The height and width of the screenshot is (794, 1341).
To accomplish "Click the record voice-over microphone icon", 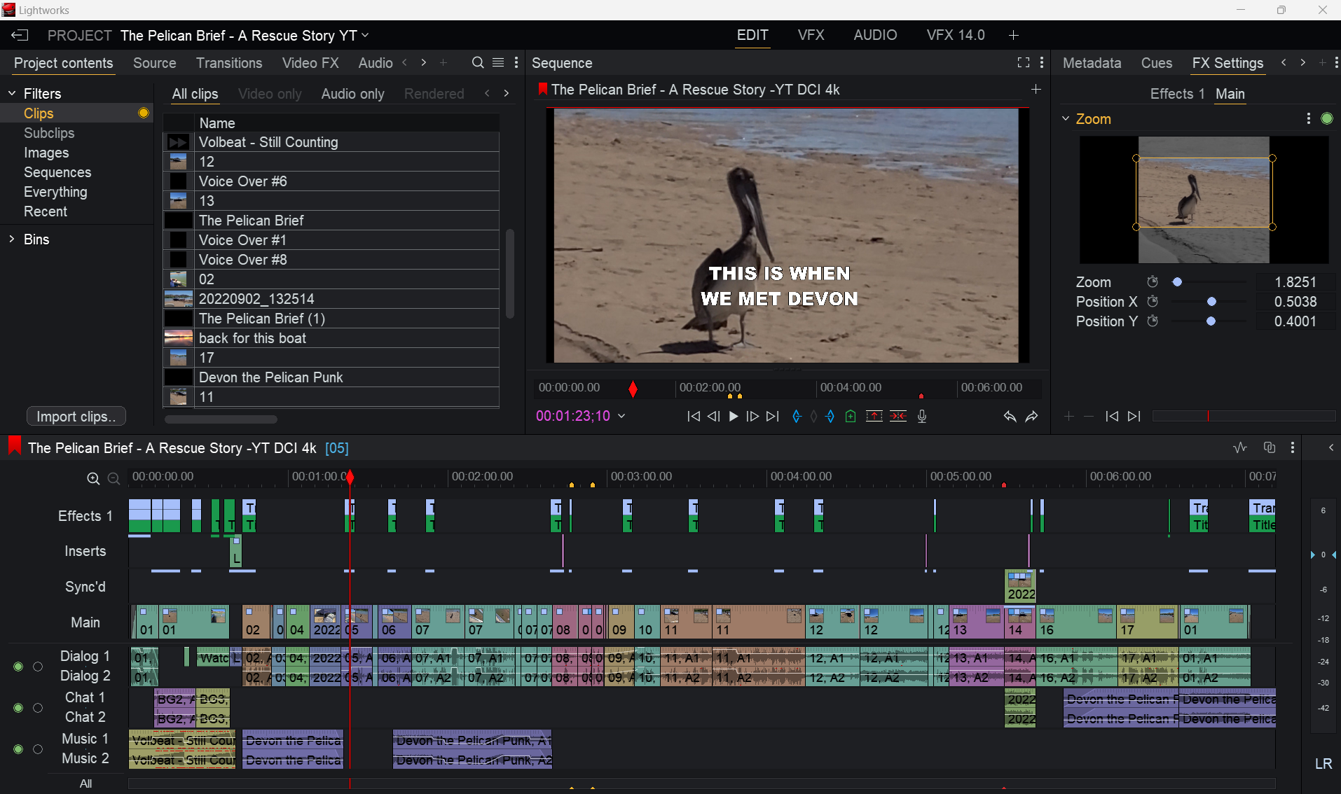I will pyautogui.click(x=922, y=417).
